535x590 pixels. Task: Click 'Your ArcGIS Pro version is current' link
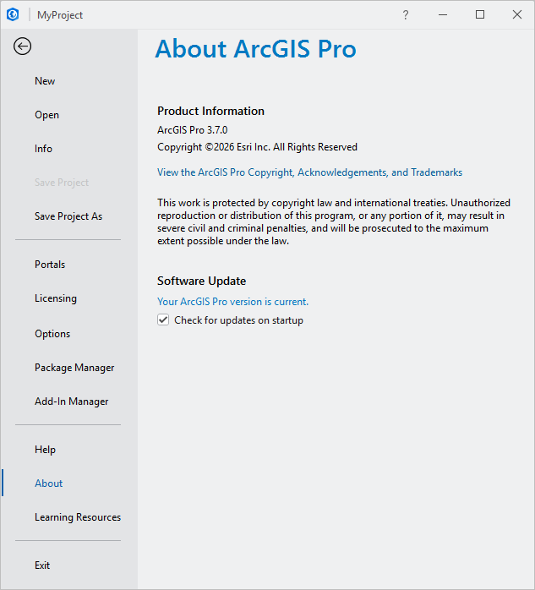pyautogui.click(x=233, y=302)
